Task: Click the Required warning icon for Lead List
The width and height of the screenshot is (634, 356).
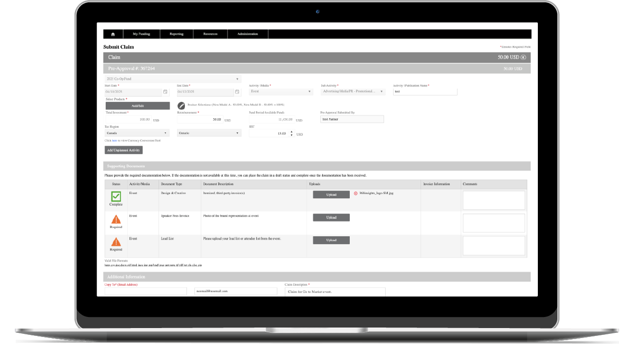Action: click(x=116, y=242)
